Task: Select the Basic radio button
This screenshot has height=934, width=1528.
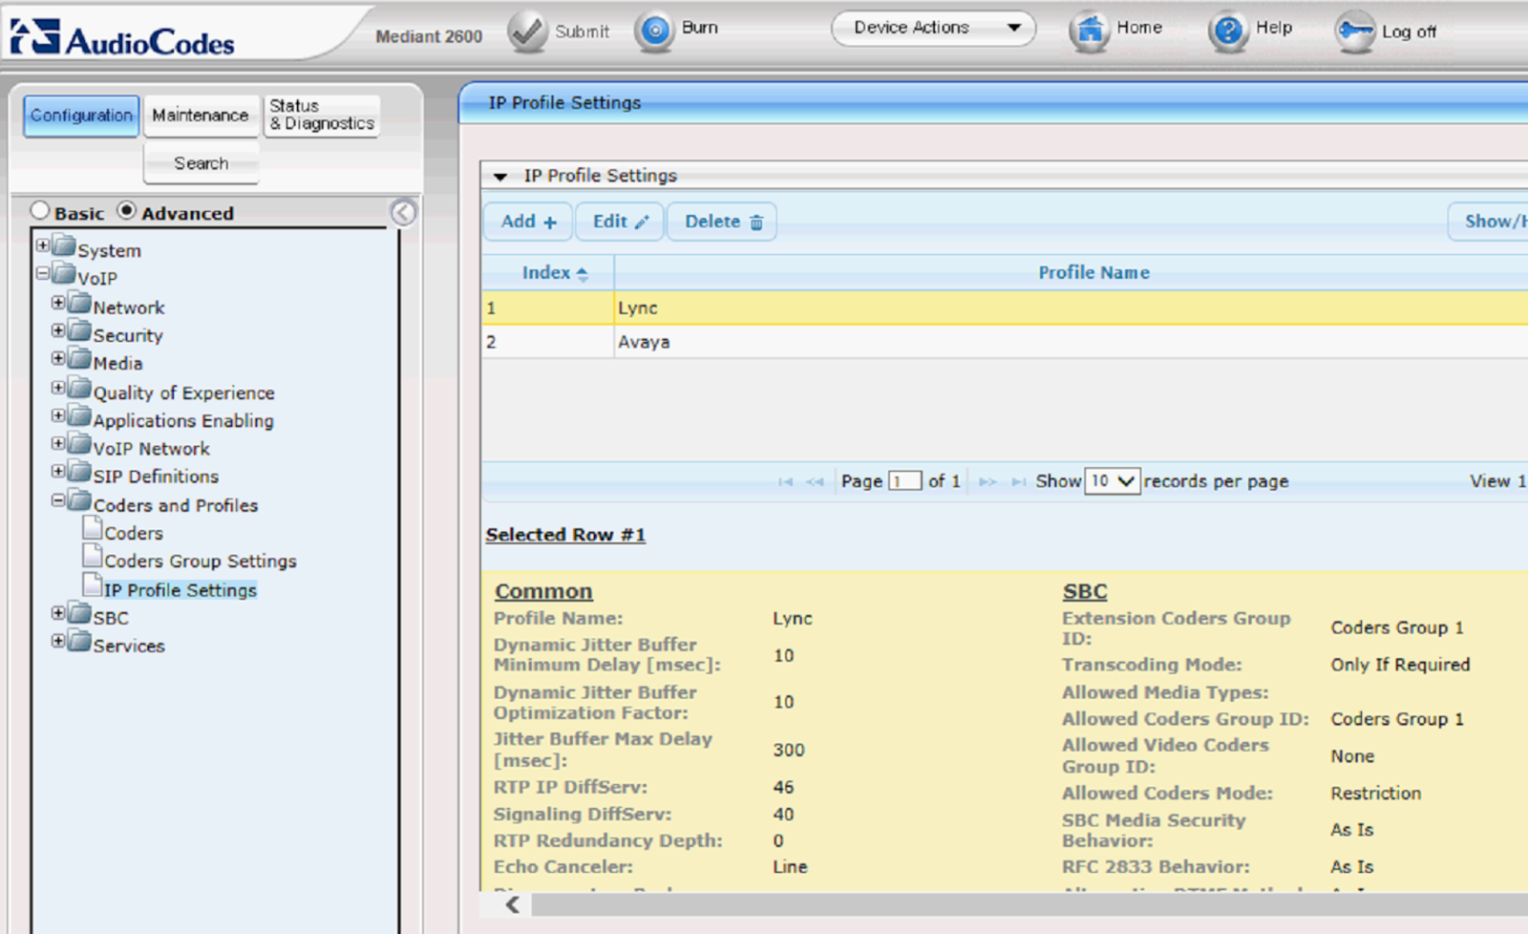Action: coord(40,210)
